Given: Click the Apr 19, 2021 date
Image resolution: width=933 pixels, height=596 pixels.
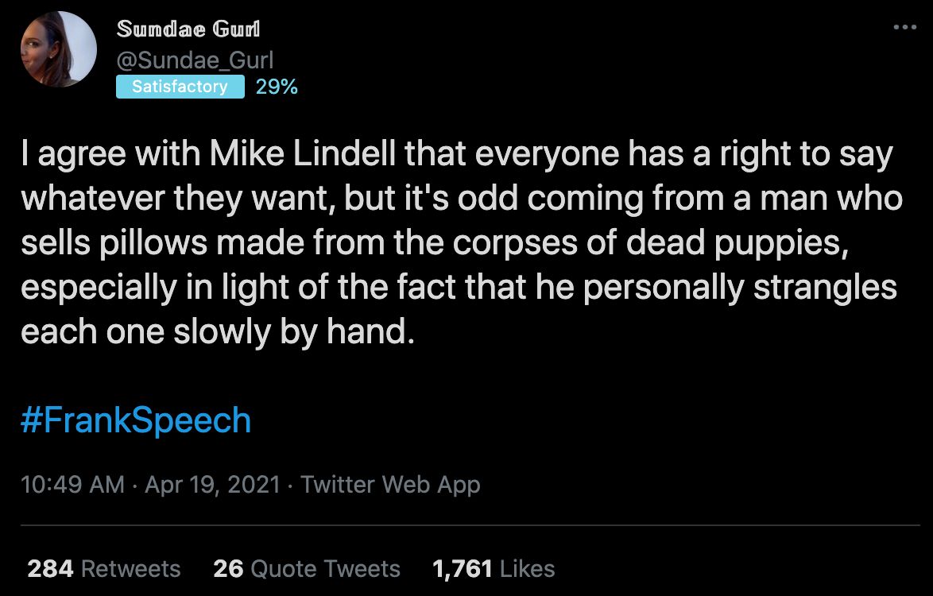Looking at the screenshot, I should click(x=212, y=484).
